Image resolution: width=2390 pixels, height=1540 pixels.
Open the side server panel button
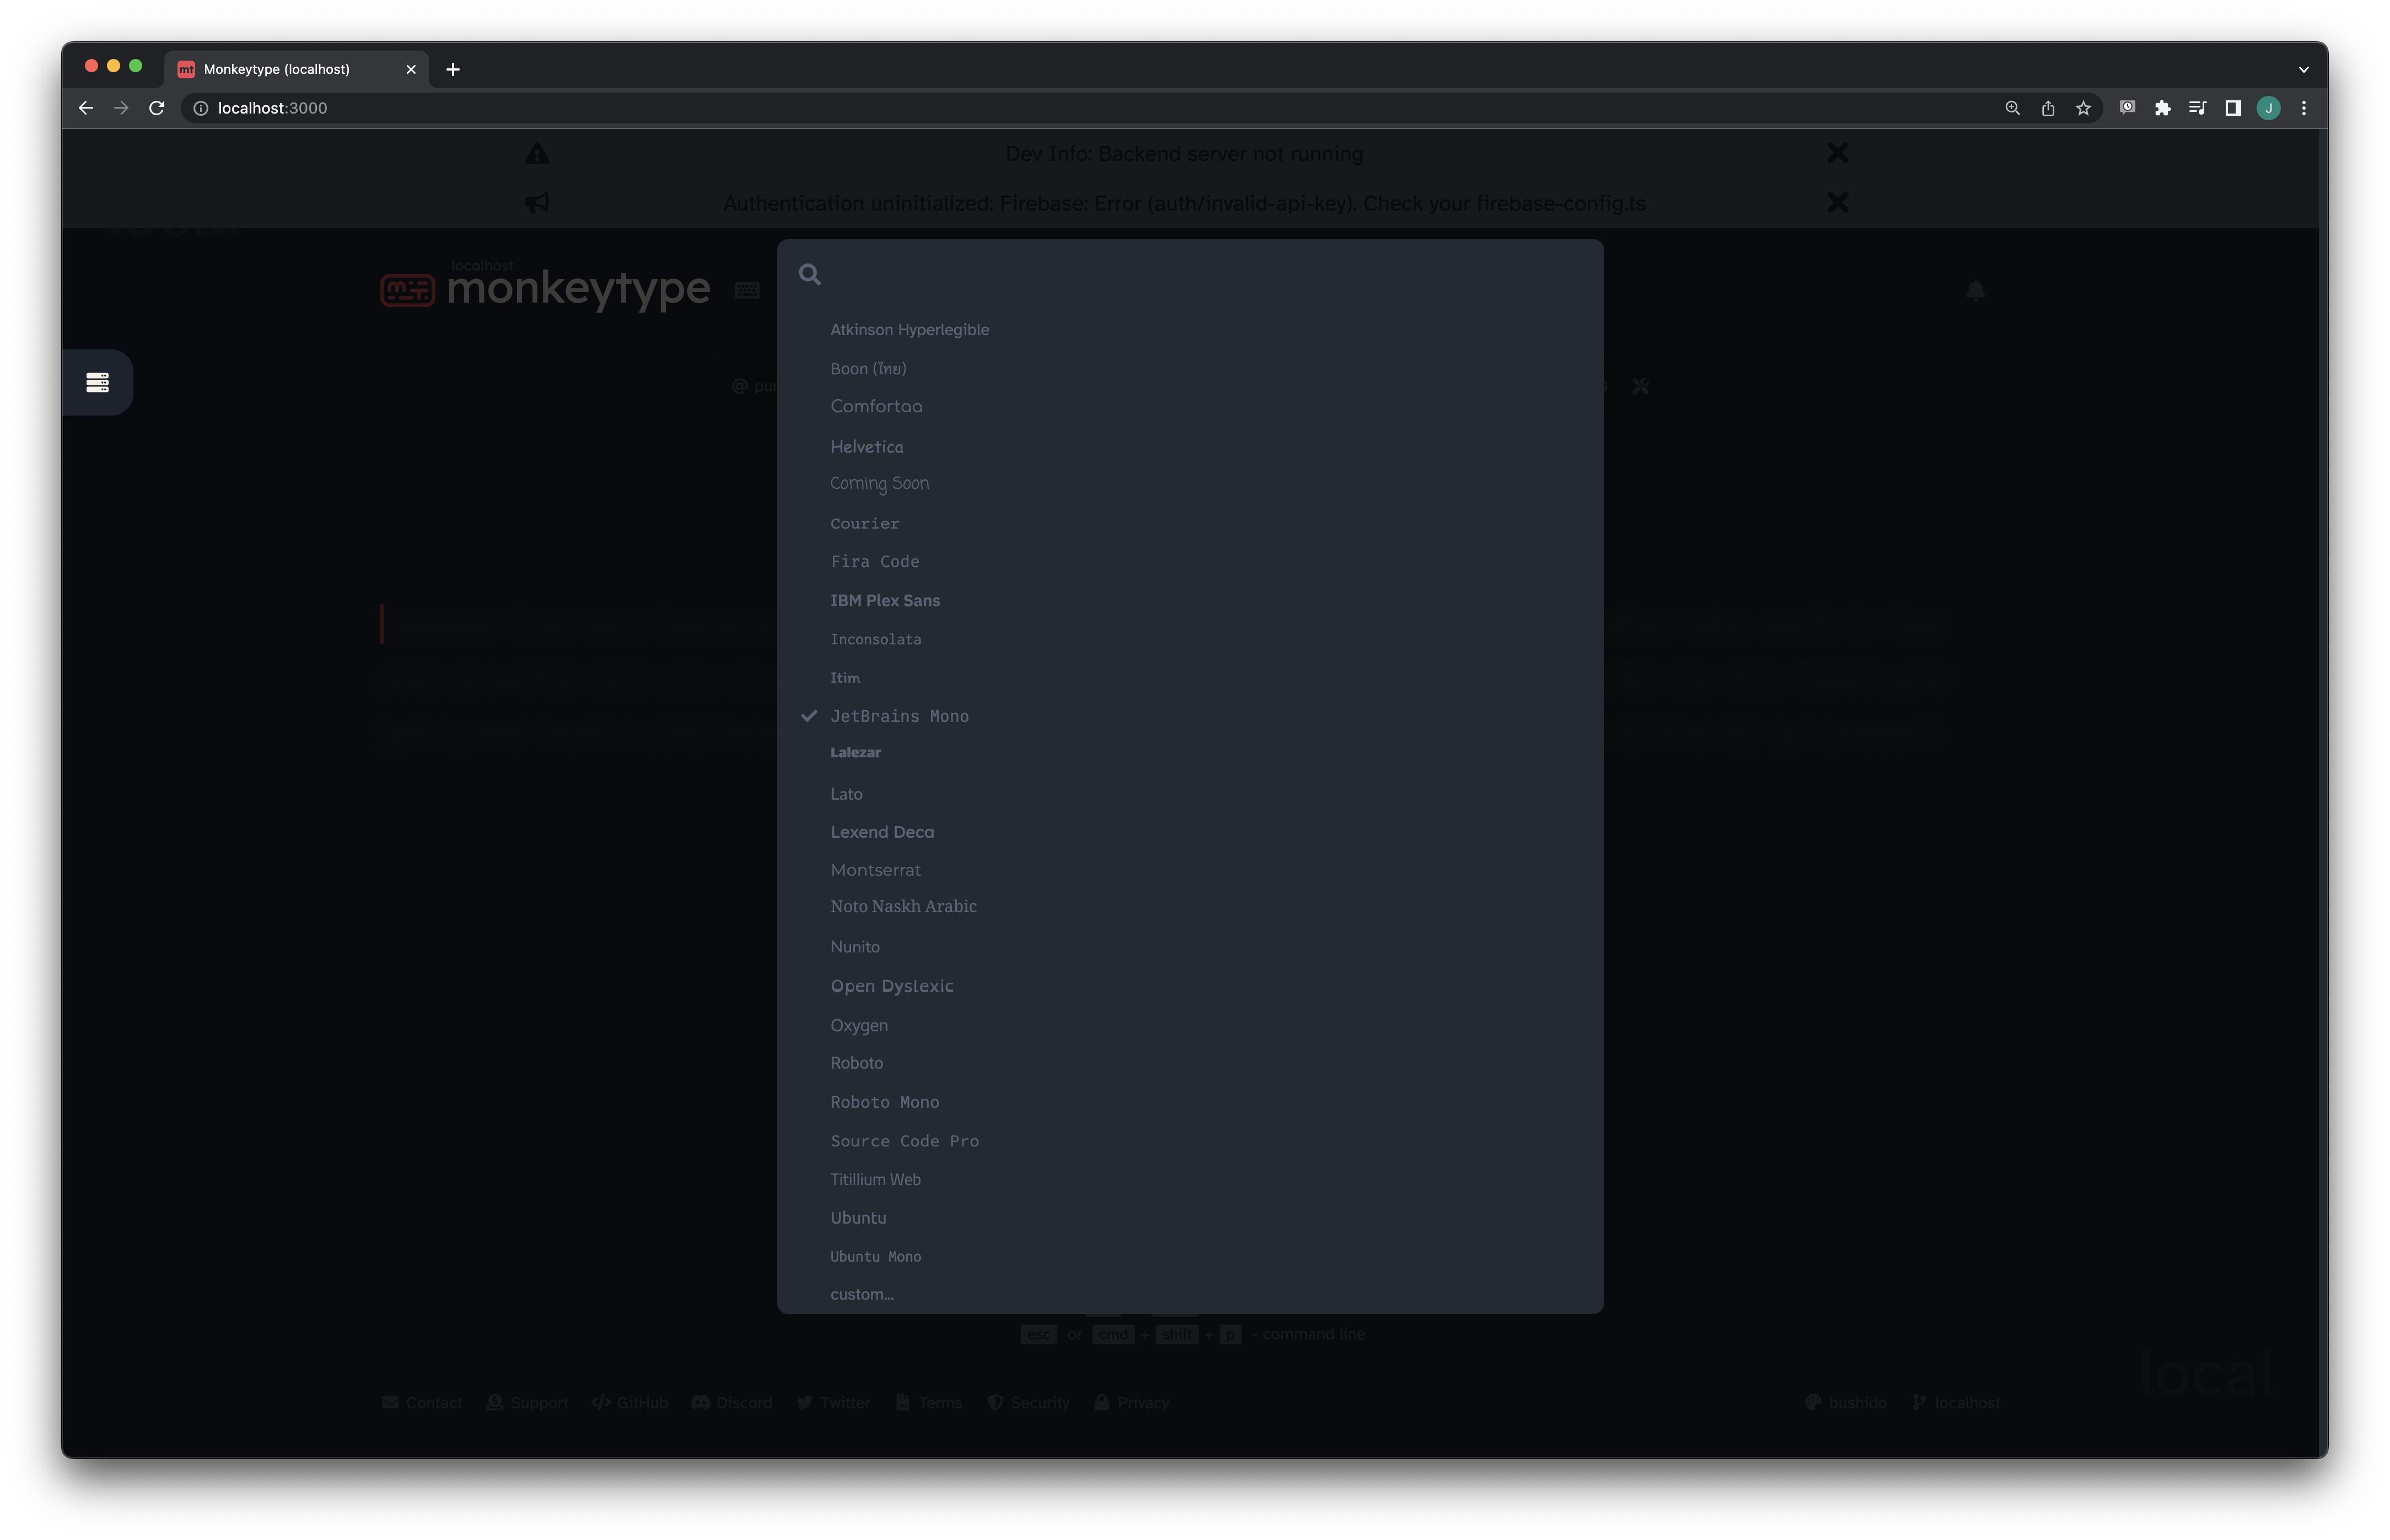click(x=97, y=382)
